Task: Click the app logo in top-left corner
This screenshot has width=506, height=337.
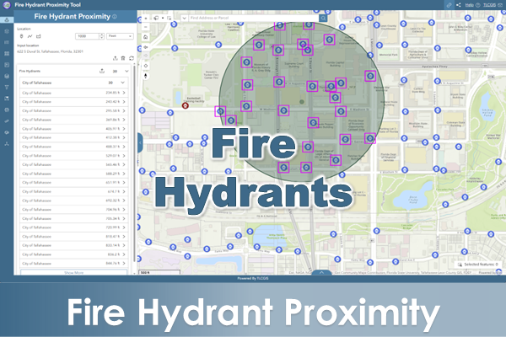Action: click(7, 5)
